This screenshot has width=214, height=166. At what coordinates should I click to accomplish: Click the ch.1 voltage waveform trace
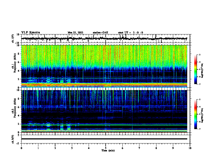104,39
